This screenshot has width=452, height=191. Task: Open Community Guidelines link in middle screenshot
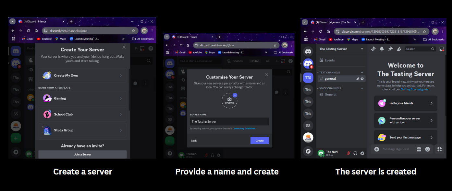click(244, 129)
